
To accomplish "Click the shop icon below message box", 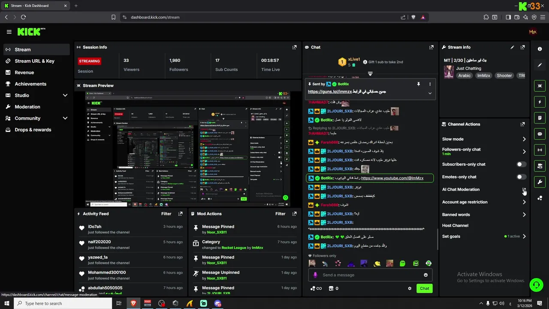I will (x=331, y=288).
